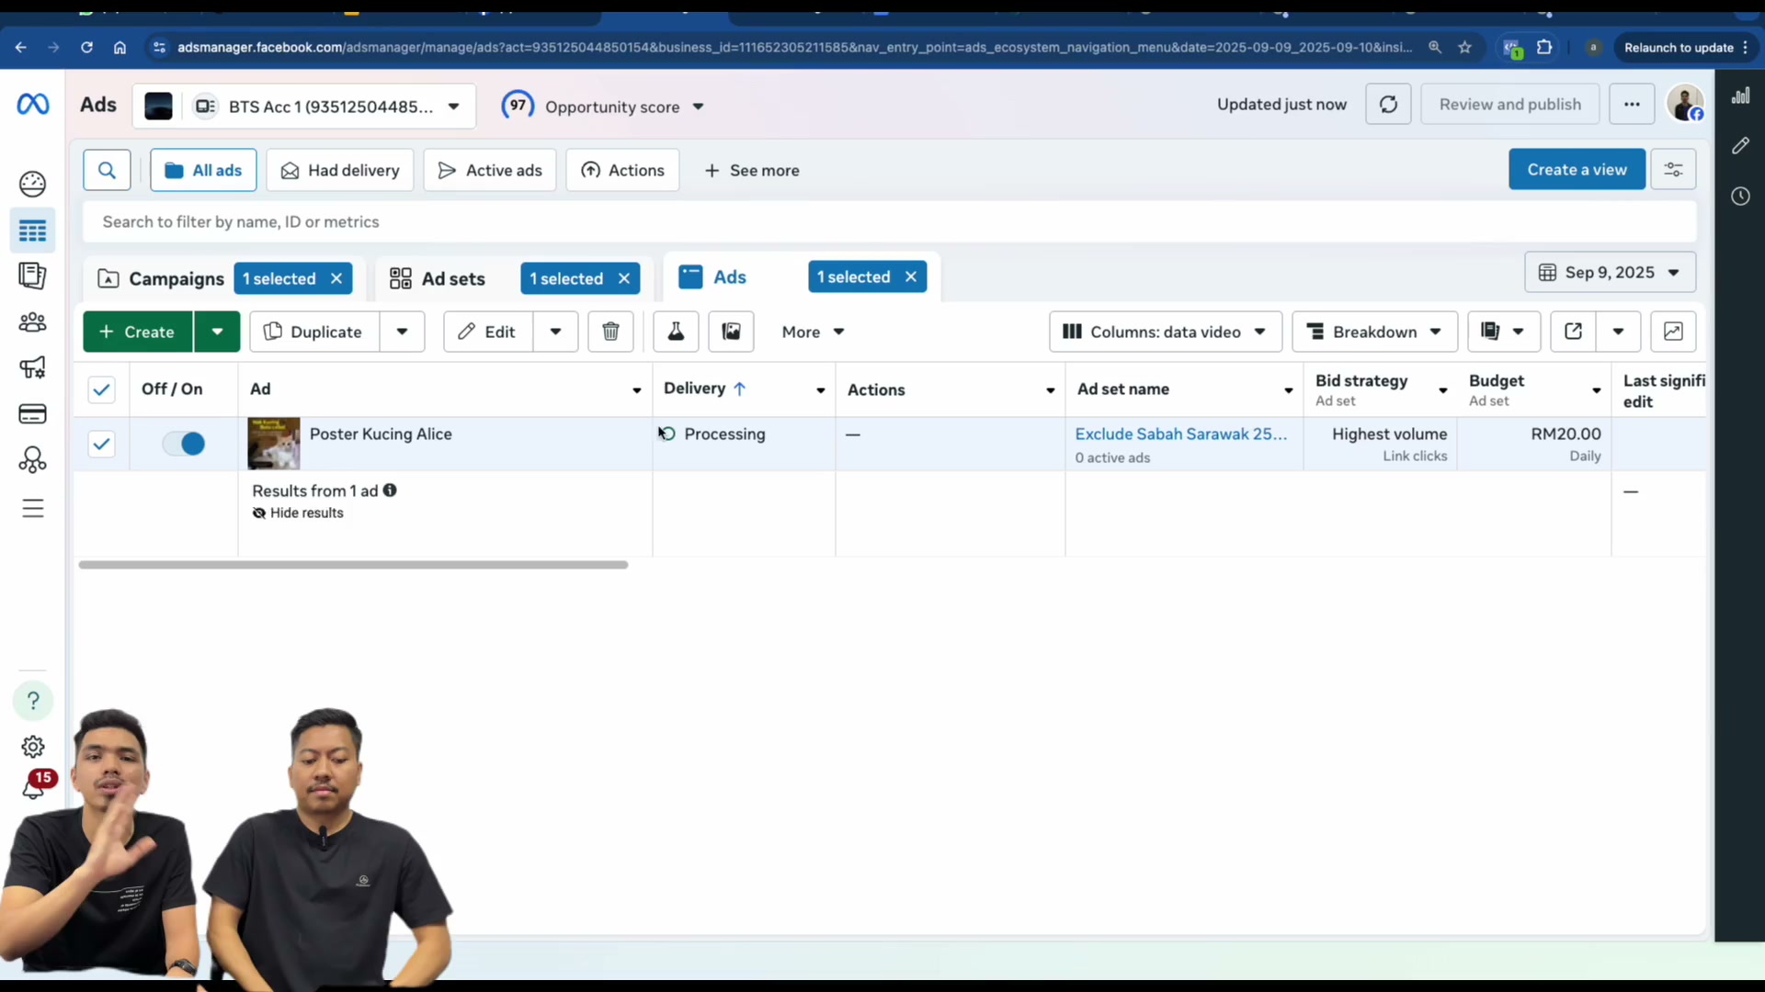Click the magnifier search icon button

click(107, 171)
